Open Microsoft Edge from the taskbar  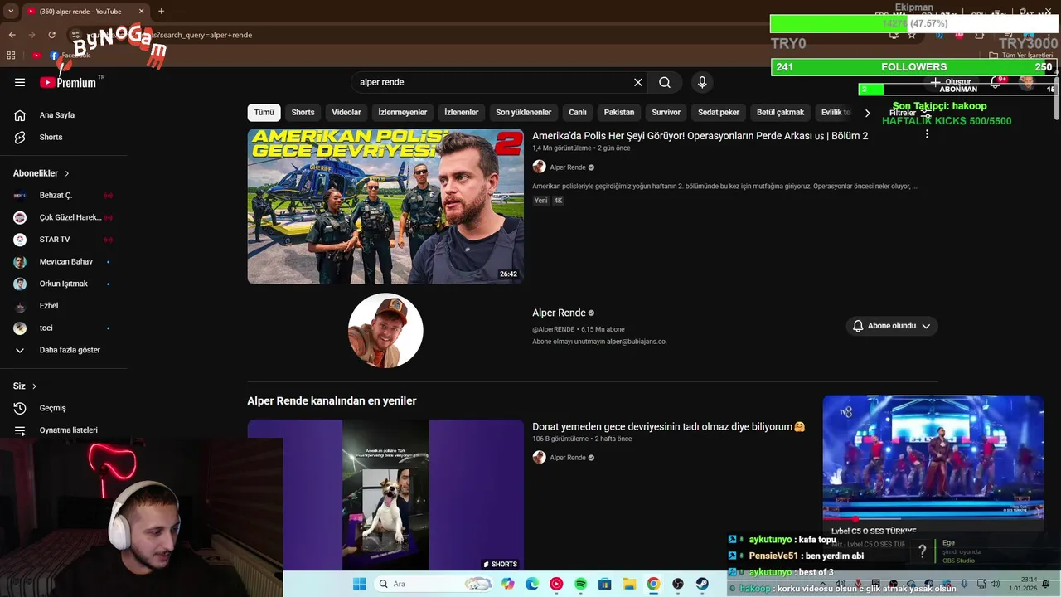[531, 584]
